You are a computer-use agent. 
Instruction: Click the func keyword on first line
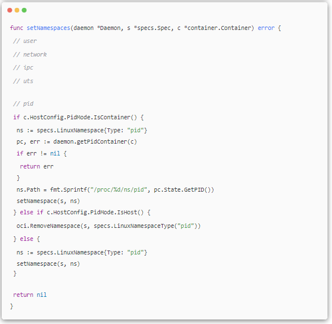coord(16,28)
